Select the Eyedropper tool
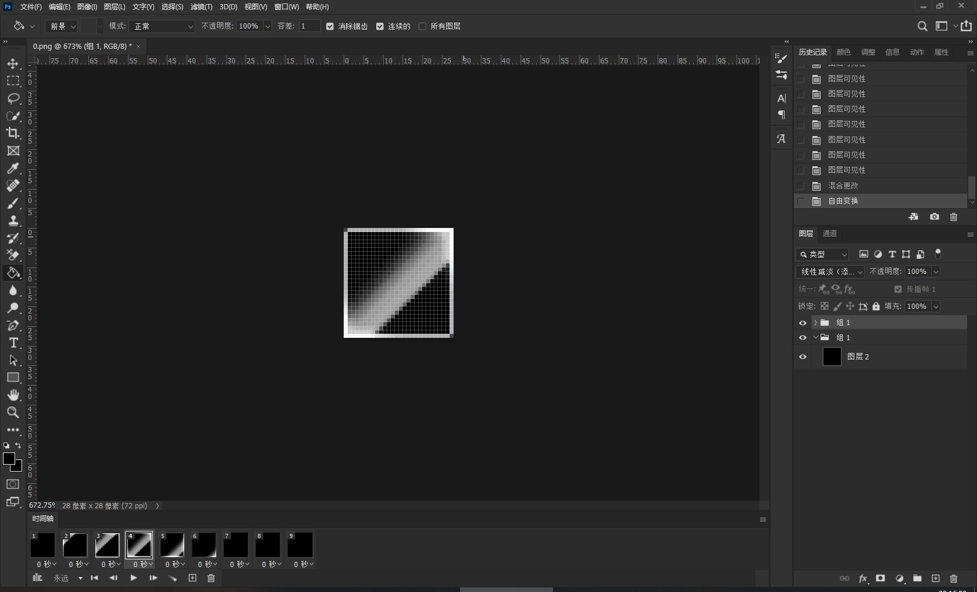The width and height of the screenshot is (977, 592). pyautogui.click(x=13, y=168)
